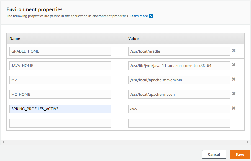251x161 pixels.
Task: Click the value field containing /usr/local/gradle
Action: coord(179,51)
